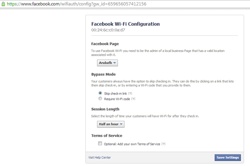Click the "Require Wi-Fi code" label text
This screenshot has height=166, width=250.
tap(117, 99)
